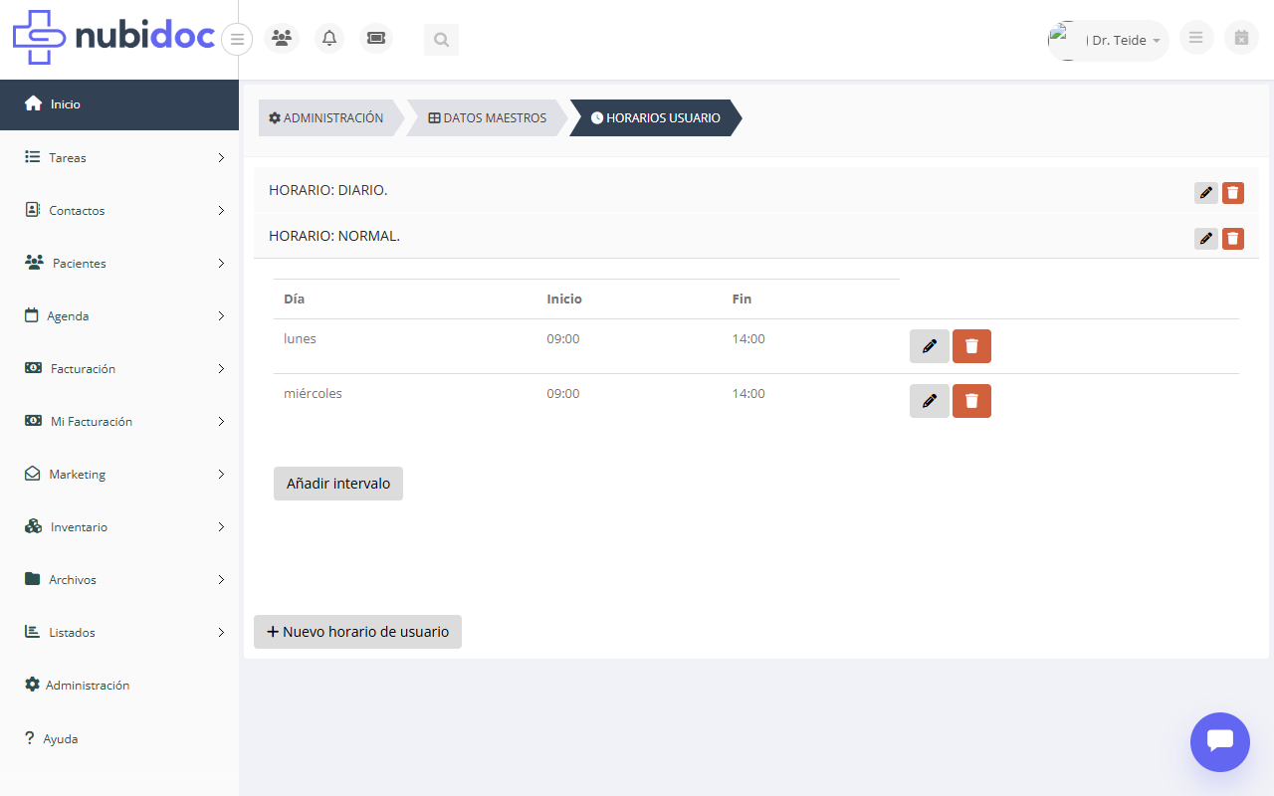Open Mi Facturación sidebar menu
The width and height of the screenshot is (1274, 796).
click(x=119, y=421)
